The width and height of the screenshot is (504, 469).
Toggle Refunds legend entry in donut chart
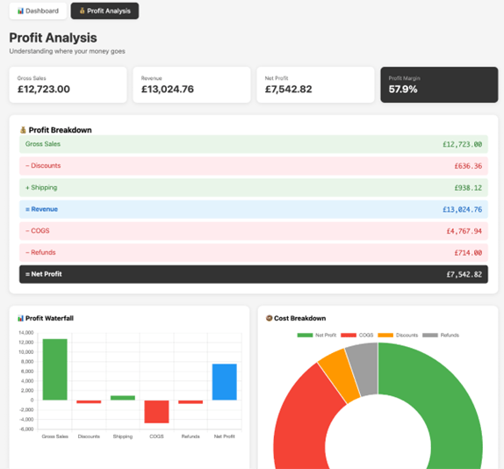click(441, 335)
